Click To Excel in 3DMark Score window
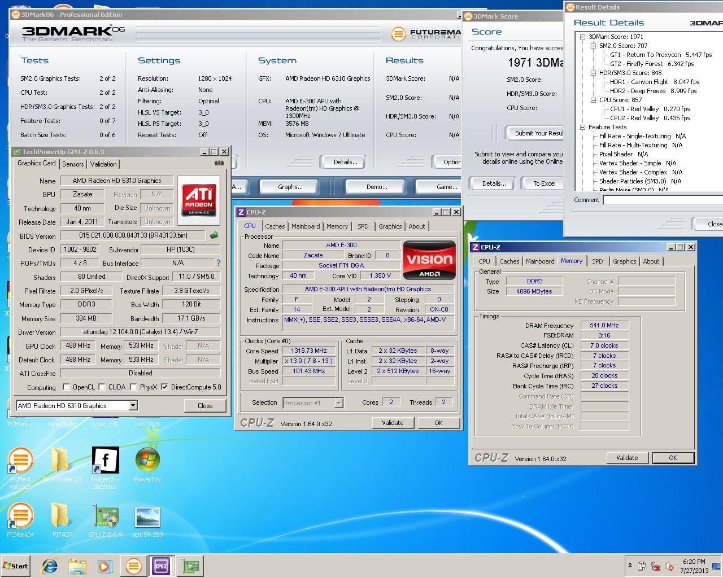 point(544,183)
